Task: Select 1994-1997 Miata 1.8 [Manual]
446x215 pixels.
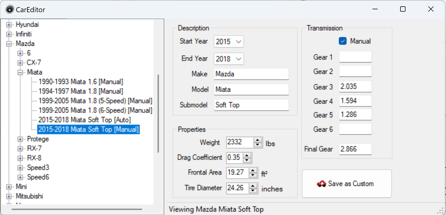Action: click(81, 91)
